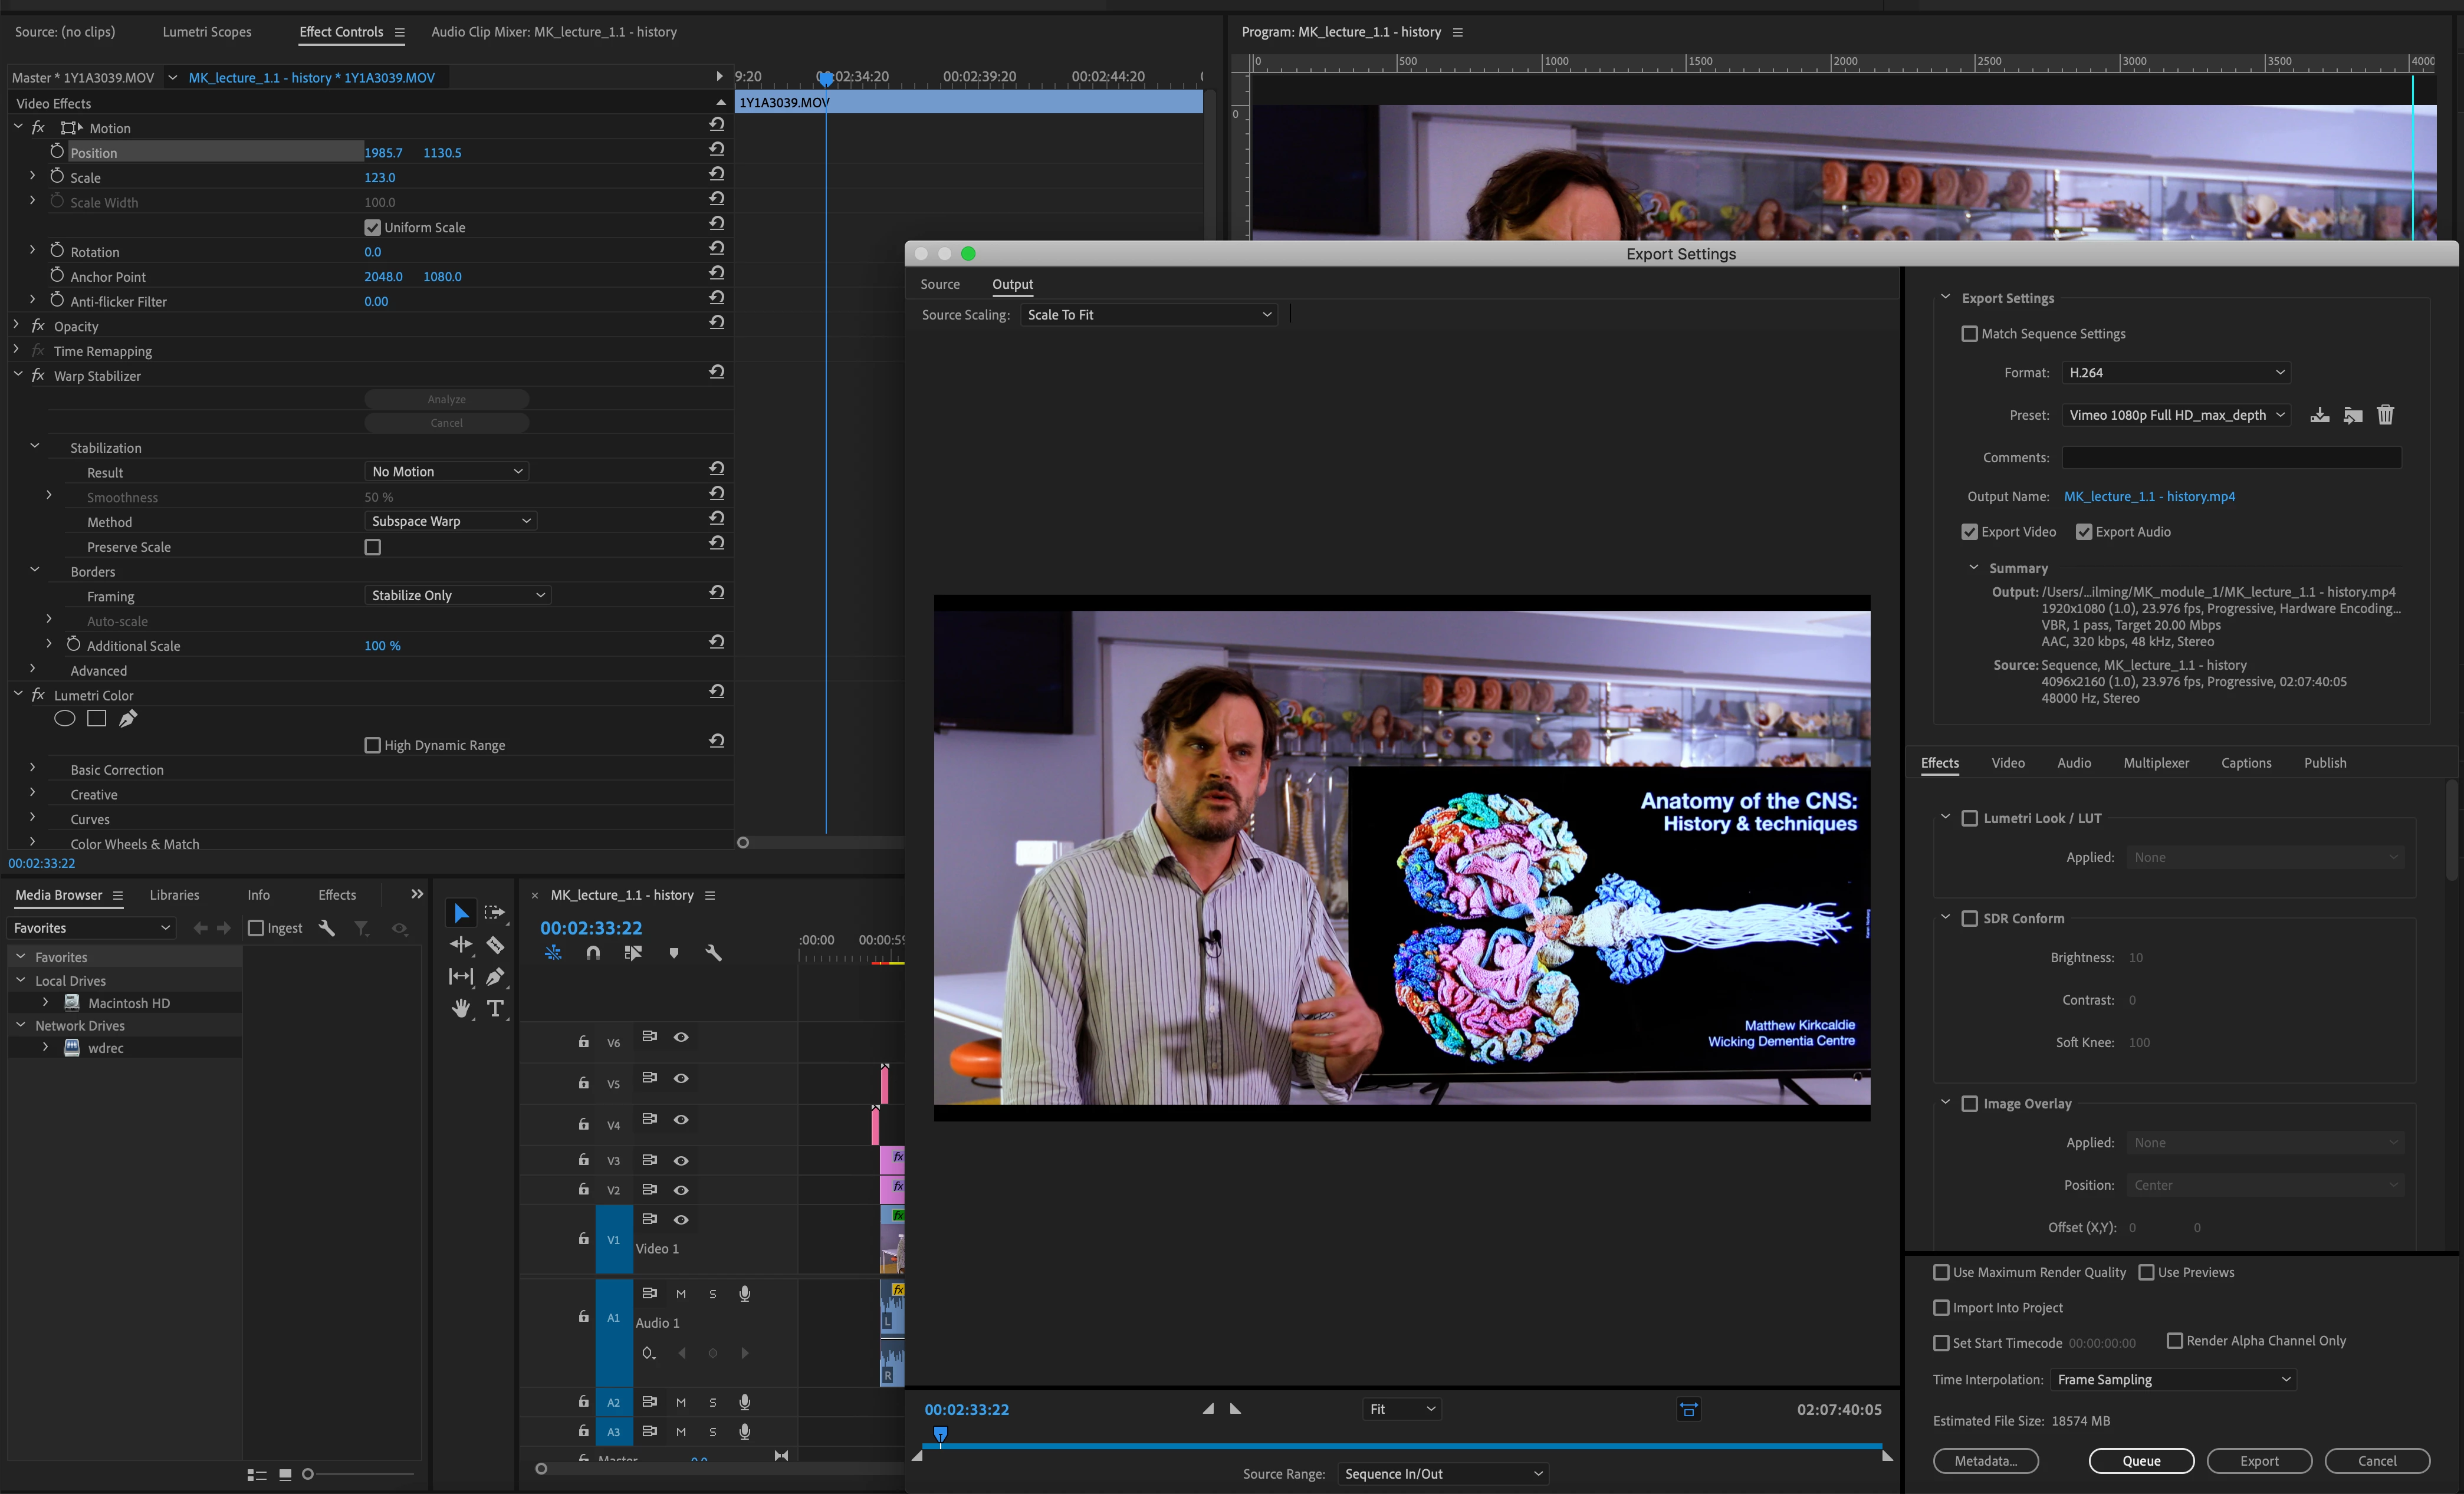
Task: Click the export preview playhead marker
Action: pyautogui.click(x=940, y=1434)
